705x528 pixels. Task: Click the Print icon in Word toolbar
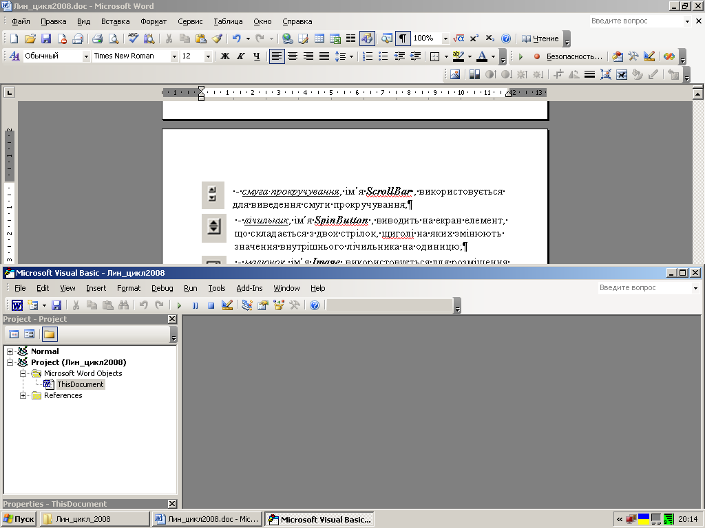tap(97, 38)
